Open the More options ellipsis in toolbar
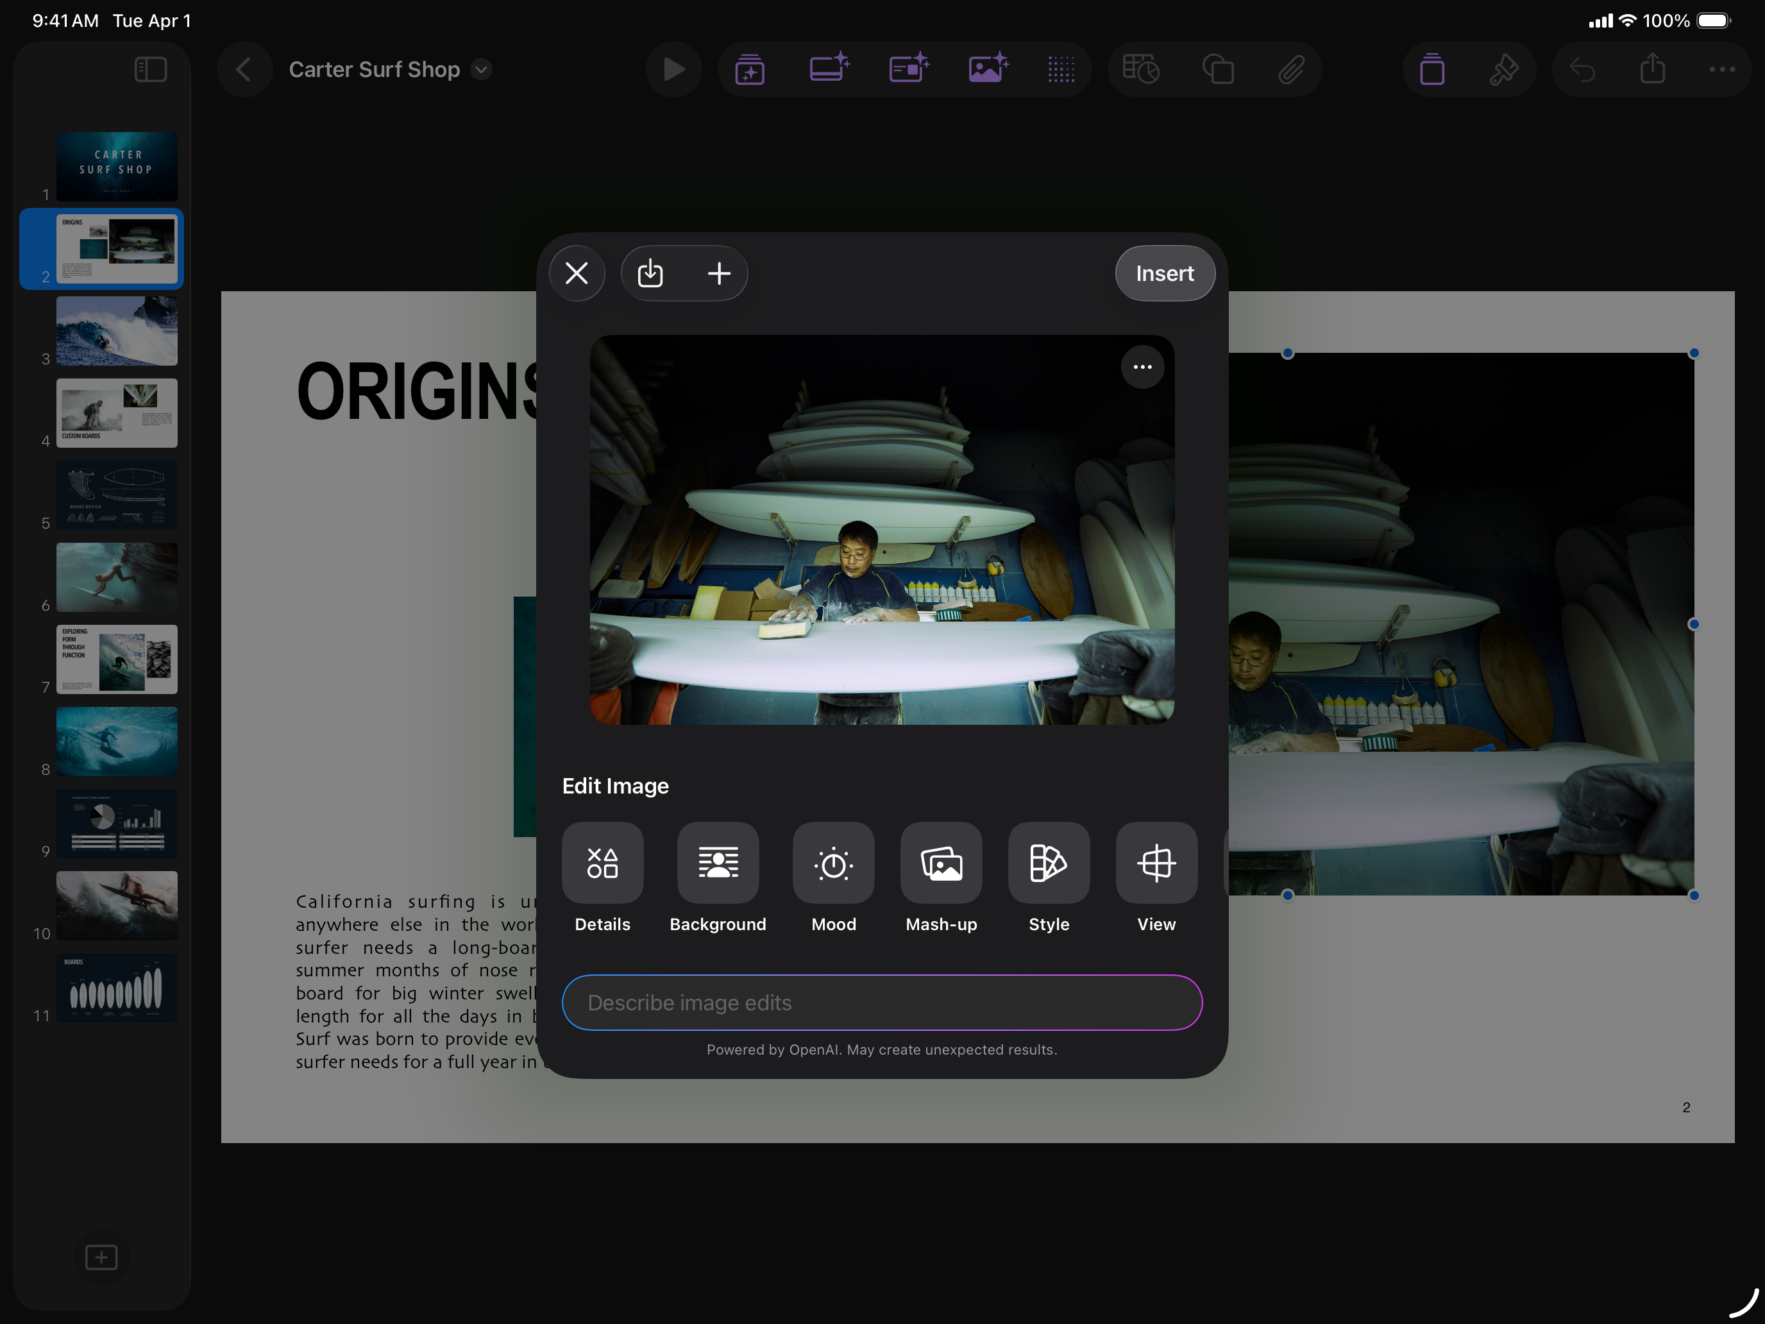 (1722, 69)
